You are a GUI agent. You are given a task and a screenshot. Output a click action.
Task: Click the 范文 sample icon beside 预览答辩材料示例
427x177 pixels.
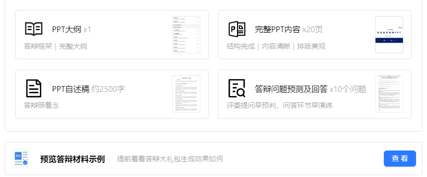(x=21, y=158)
